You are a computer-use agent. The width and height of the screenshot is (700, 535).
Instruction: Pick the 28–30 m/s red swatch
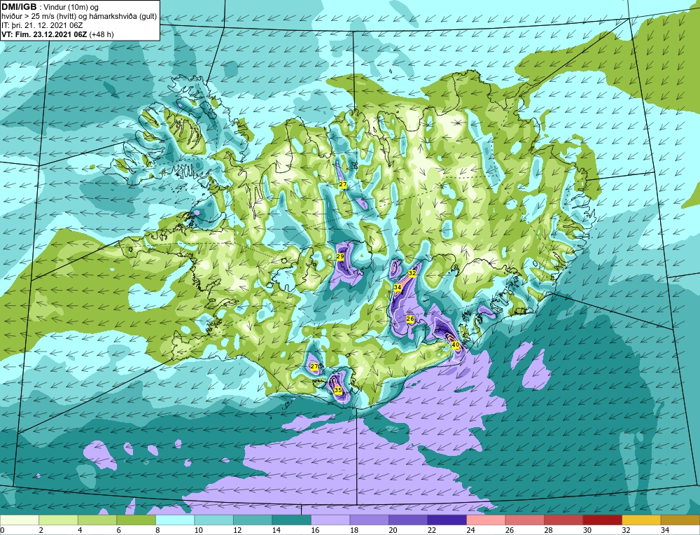(563, 520)
